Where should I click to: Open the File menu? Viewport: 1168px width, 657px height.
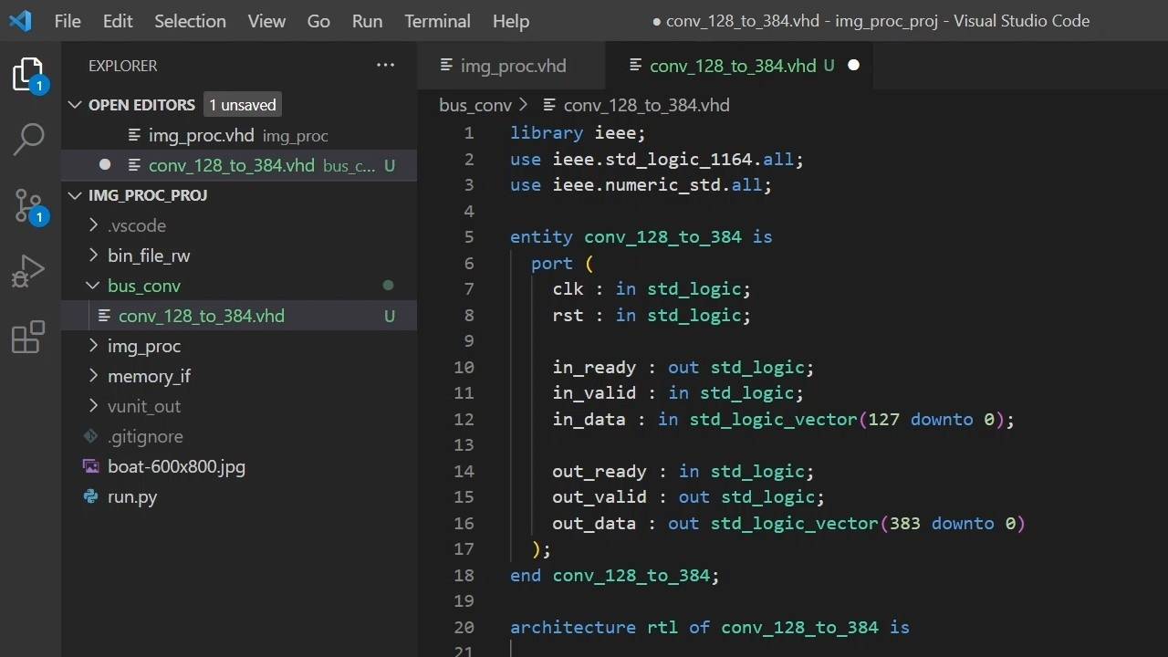[x=68, y=21]
